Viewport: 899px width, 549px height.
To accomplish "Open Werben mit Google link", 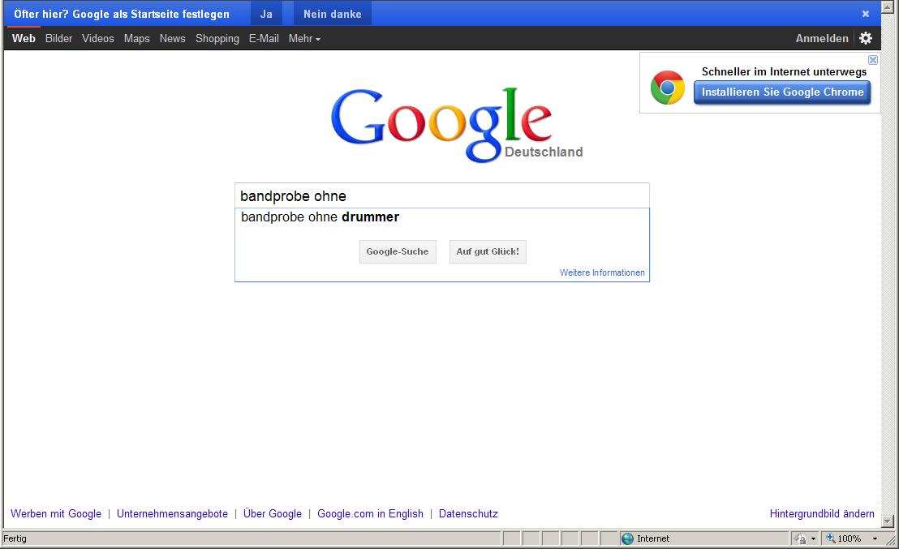I will (56, 513).
